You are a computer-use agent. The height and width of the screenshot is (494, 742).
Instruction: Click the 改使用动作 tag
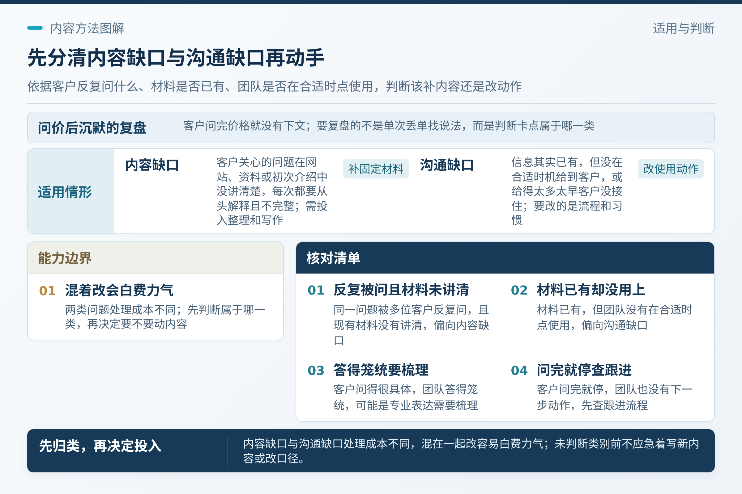point(671,169)
